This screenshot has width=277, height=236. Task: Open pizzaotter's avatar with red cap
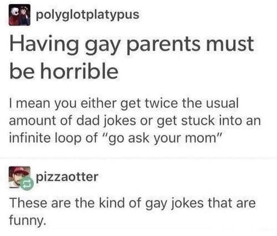tap(19, 177)
